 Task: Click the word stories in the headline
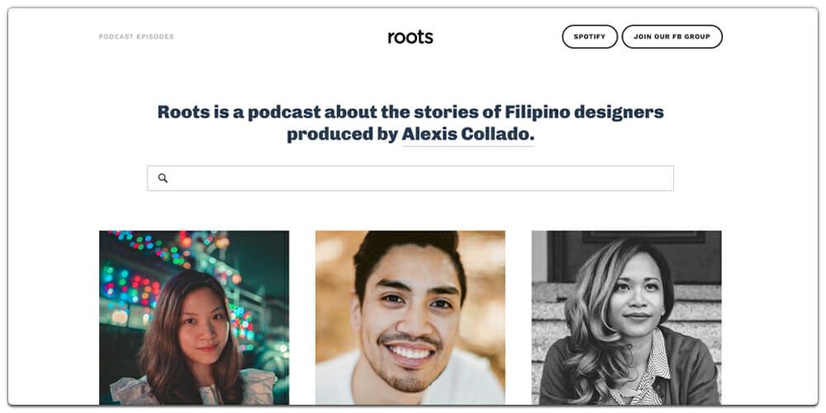pyautogui.click(x=456, y=112)
